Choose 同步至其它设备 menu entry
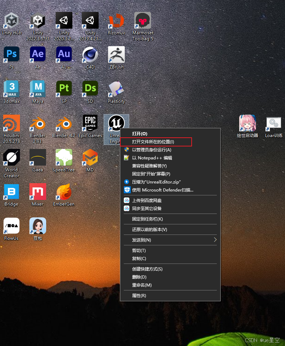Image resolution: width=285 pixels, height=346 pixels. coord(170,209)
